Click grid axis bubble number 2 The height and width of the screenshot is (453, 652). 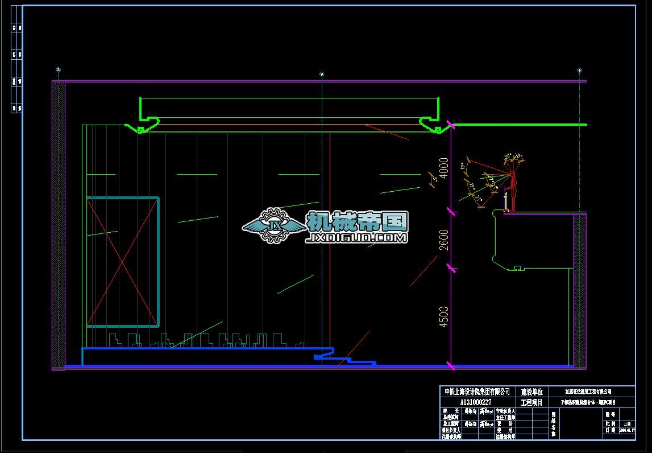(59, 70)
